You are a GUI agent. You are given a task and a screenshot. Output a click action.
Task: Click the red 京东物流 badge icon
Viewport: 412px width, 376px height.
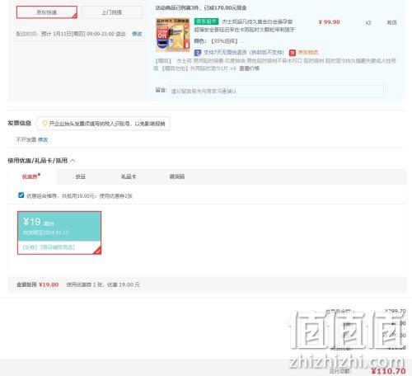click(x=293, y=53)
